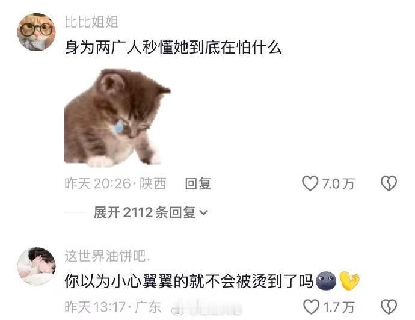
Task: Tap the 1.7万 like count
Action: pos(339,307)
